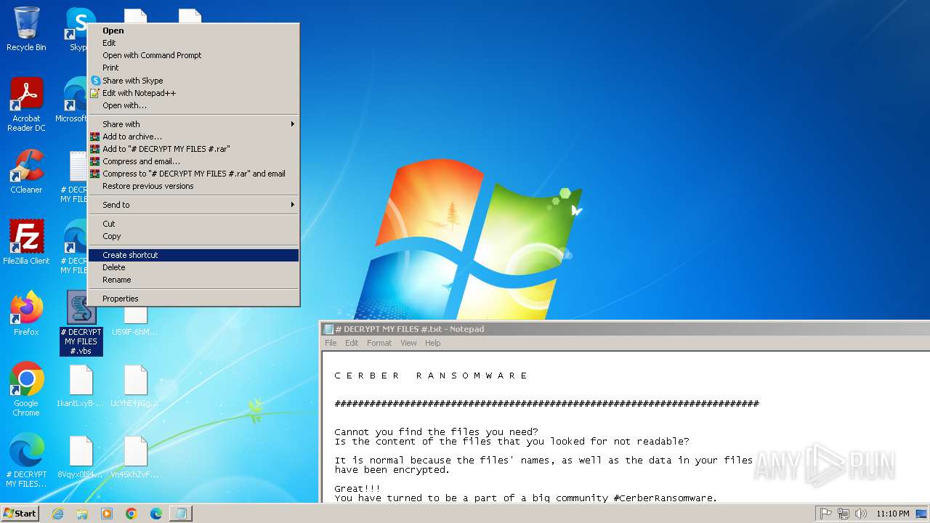Open Notepad's Edit menu
Image resolution: width=930 pixels, height=523 pixels.
point(352,343)
